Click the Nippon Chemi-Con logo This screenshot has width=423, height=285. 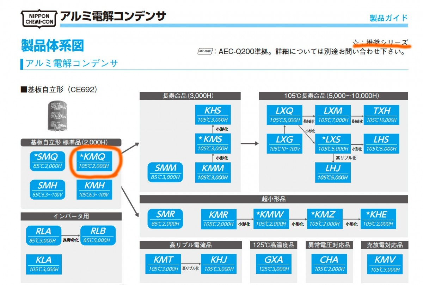39,18
